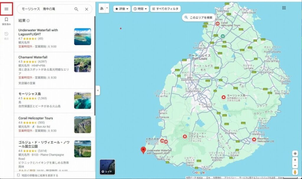Open the 時間 hours filter dropdown
Screen dimensions: 302x179
tap(140, 9)
